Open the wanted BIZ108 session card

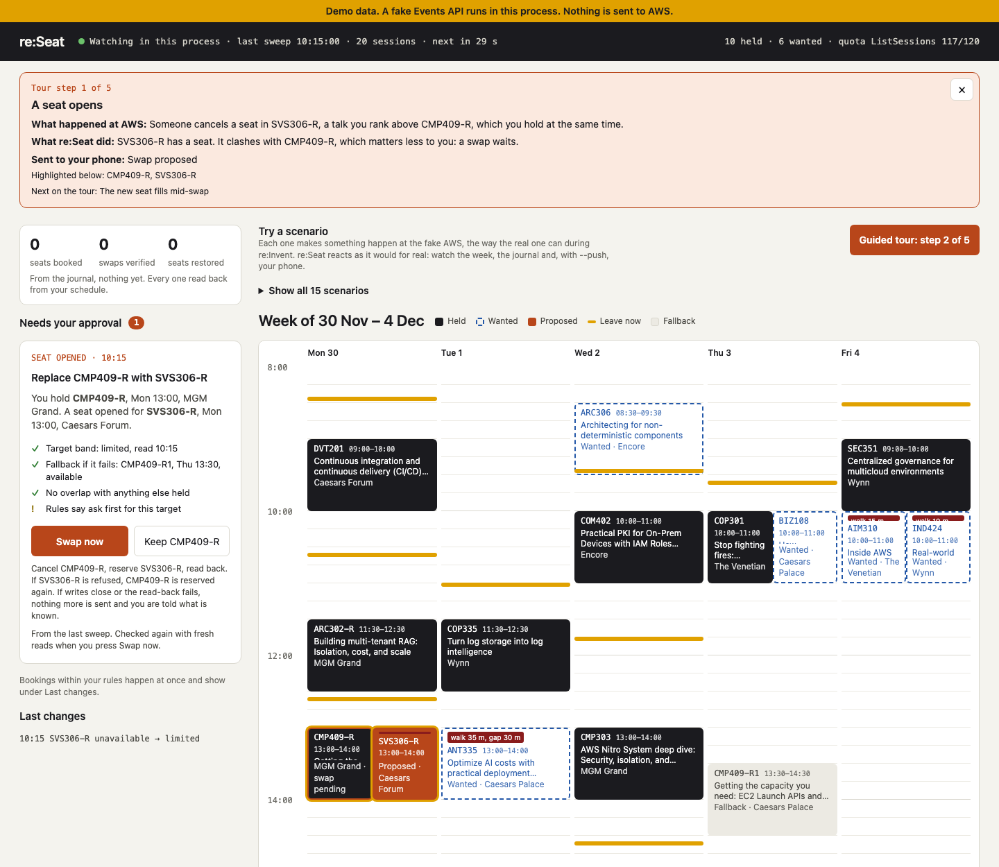click(x=805, y=547)
